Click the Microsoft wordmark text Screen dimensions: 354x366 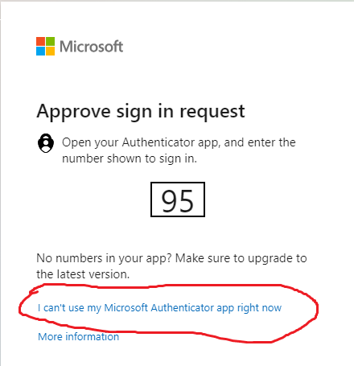[91, 47]
